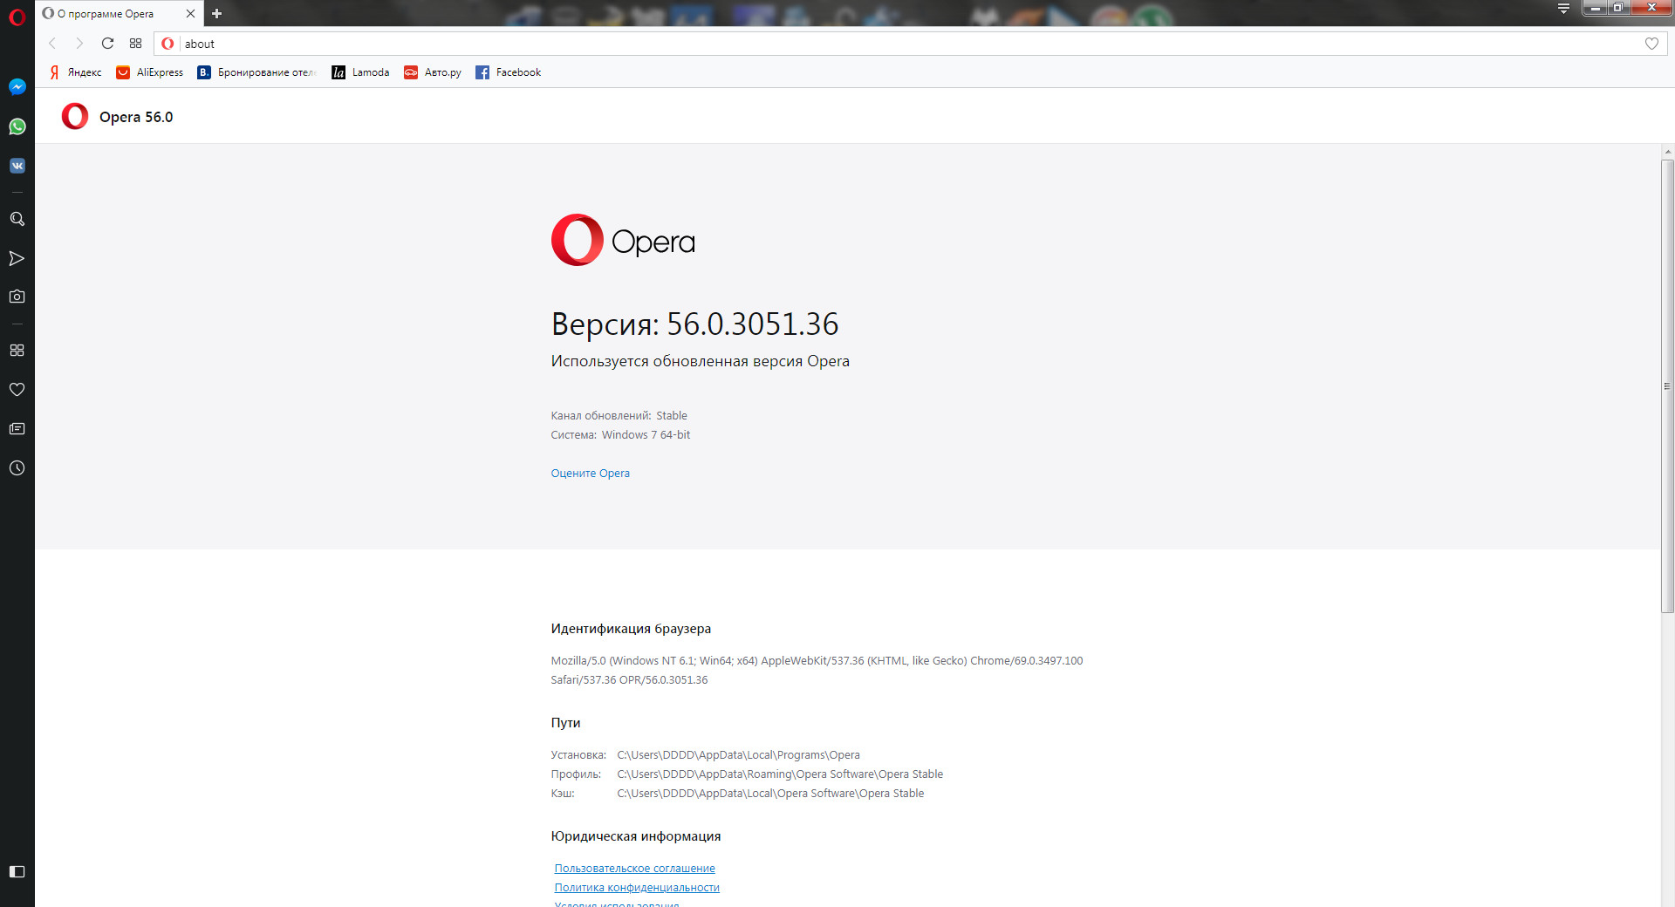Click the page vertical scrollbar thumb

point(1667,386)
